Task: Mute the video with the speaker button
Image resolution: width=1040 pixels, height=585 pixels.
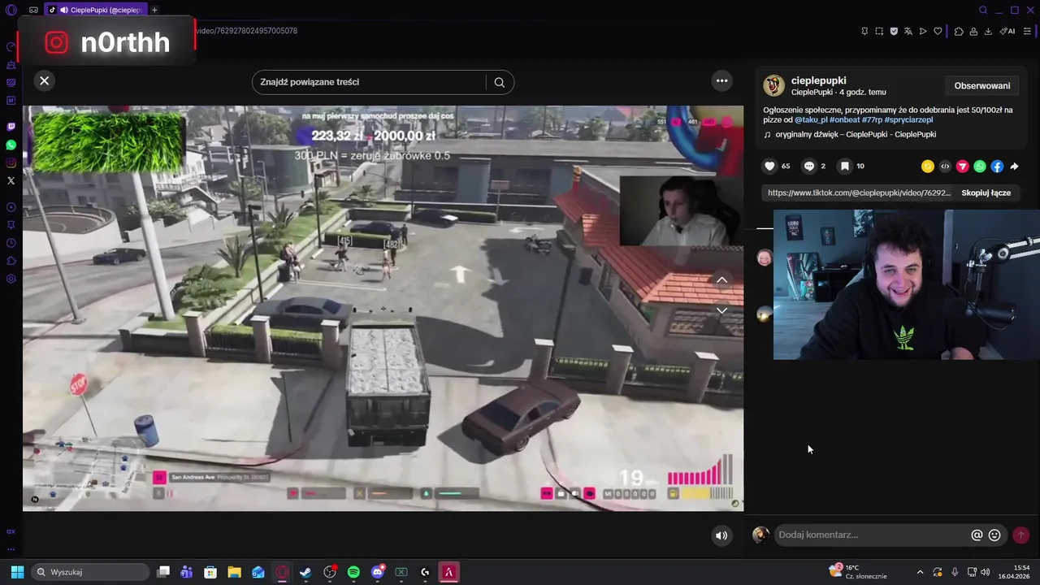Action: point(721,535)
